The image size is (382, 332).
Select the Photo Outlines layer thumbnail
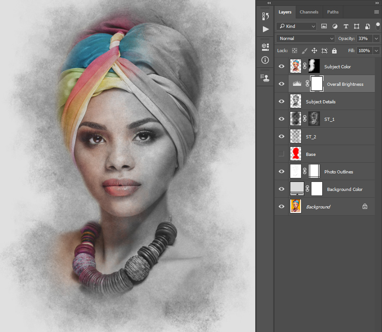[296, 171]
